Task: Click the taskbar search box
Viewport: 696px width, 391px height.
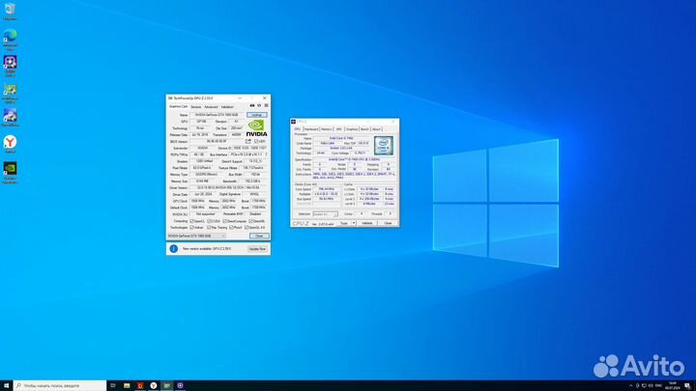Action: 60,385
